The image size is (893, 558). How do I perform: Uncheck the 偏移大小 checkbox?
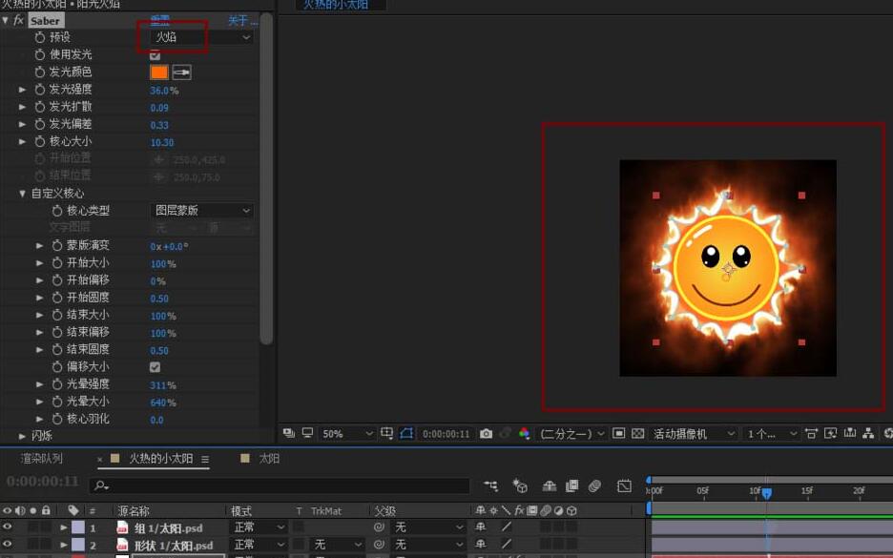pos(156,367)
